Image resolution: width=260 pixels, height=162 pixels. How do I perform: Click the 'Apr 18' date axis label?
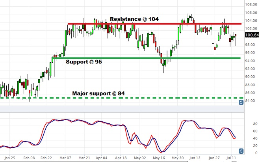point(121,158)
